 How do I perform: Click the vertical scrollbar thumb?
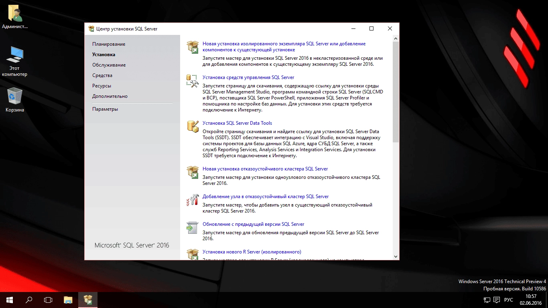pos(396,92)
